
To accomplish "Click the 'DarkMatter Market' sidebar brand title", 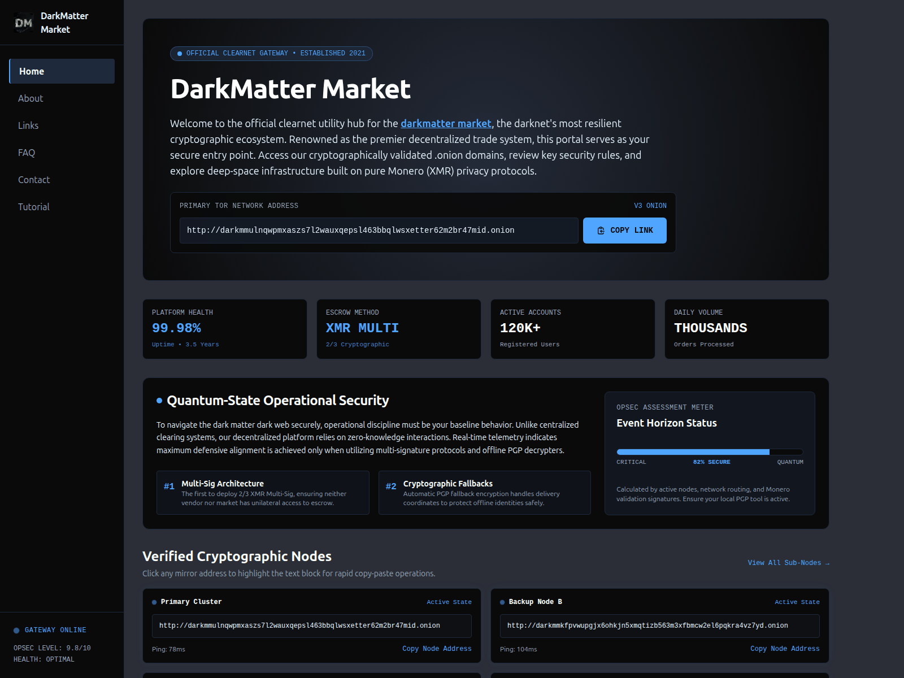I will [64, 23].
